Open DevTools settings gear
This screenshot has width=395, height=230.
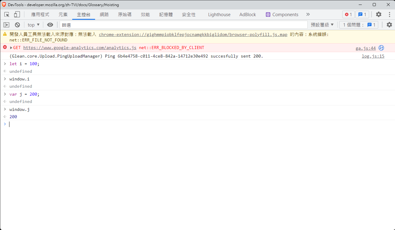[x=378, y=14]
